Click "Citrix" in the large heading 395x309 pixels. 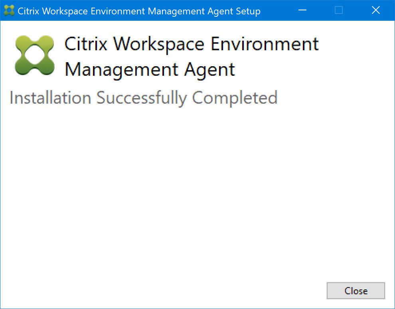coord(86,44)
